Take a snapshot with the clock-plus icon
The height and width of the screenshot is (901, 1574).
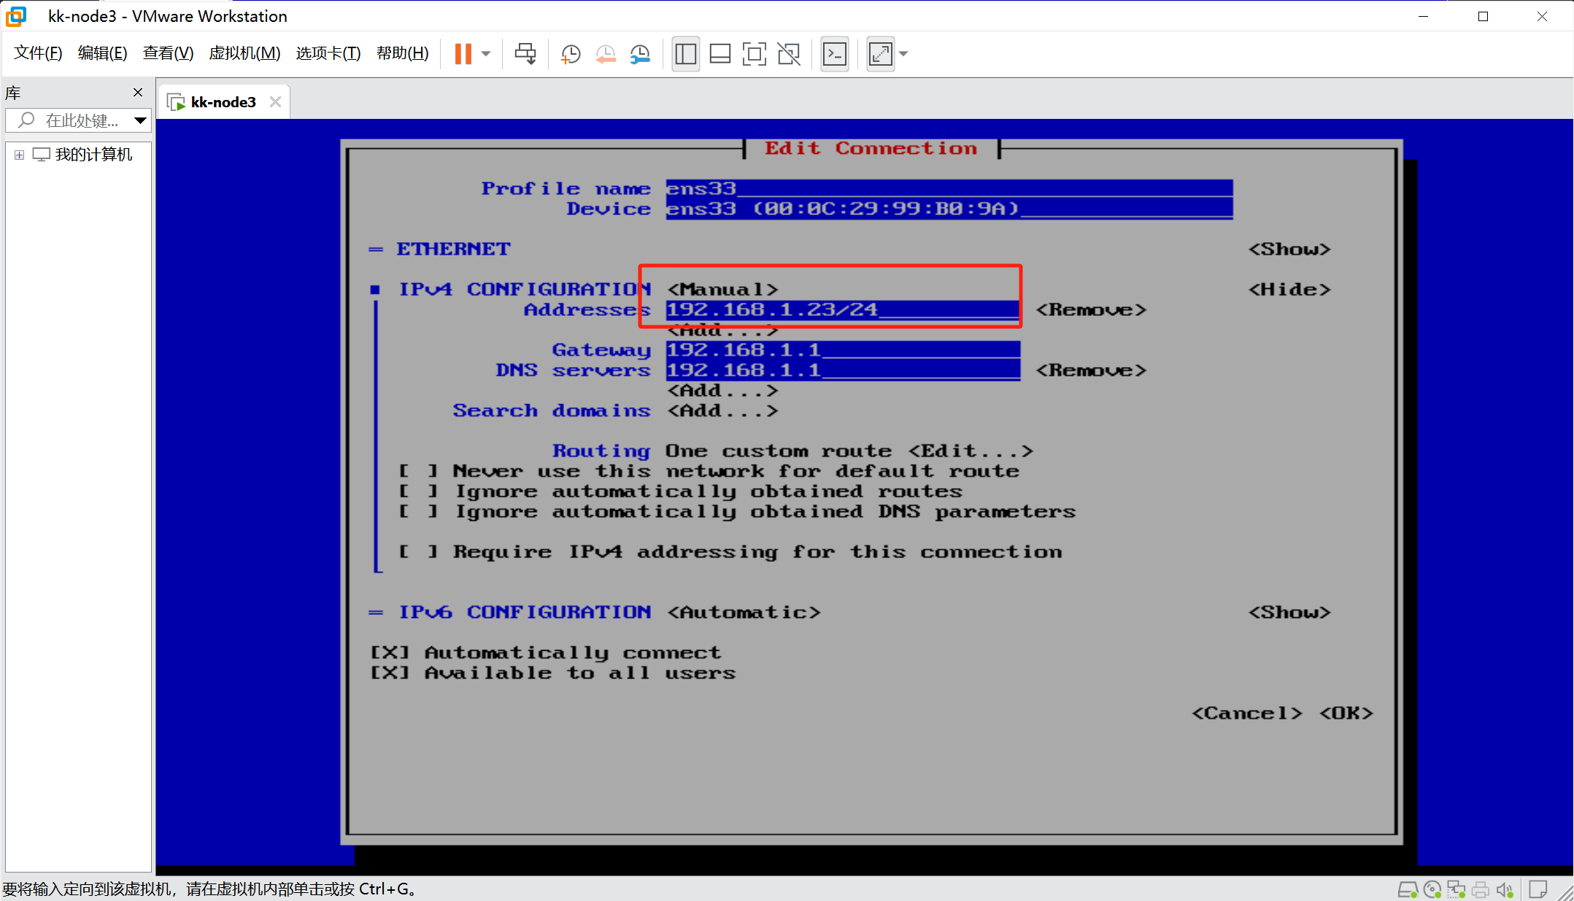coord(571,54)
